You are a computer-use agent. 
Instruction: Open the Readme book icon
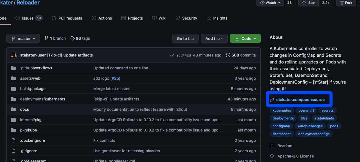pyautogui.click(x=272, y=145)
